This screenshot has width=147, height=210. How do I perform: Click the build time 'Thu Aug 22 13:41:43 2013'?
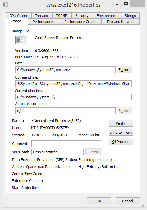click(56, 57)
